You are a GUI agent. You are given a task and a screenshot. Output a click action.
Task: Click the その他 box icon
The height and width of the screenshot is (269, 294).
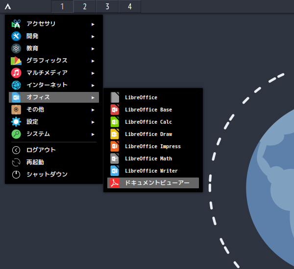pos(16,110)
